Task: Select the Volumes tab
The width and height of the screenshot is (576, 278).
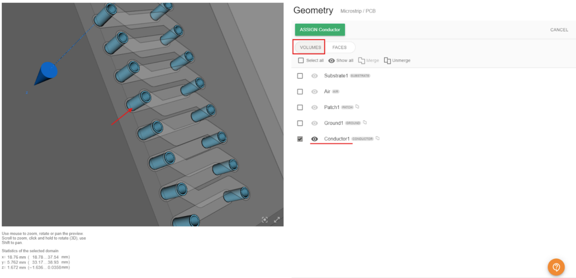Action: 310,47
